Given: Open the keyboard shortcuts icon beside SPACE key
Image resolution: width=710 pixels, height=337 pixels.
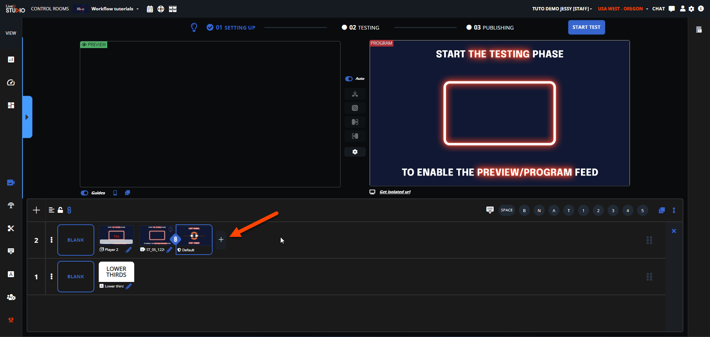Looking at the screenshot, I should pos(490,210).
